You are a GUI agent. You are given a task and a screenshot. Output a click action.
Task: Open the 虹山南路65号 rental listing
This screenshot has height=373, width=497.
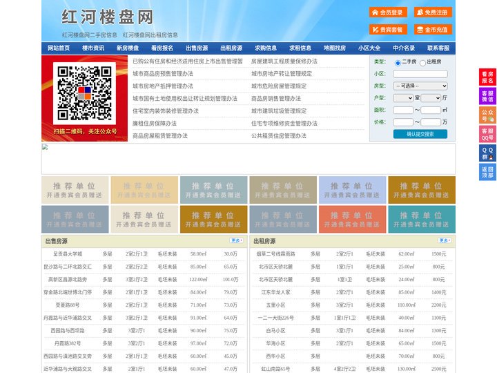(275, 369)
